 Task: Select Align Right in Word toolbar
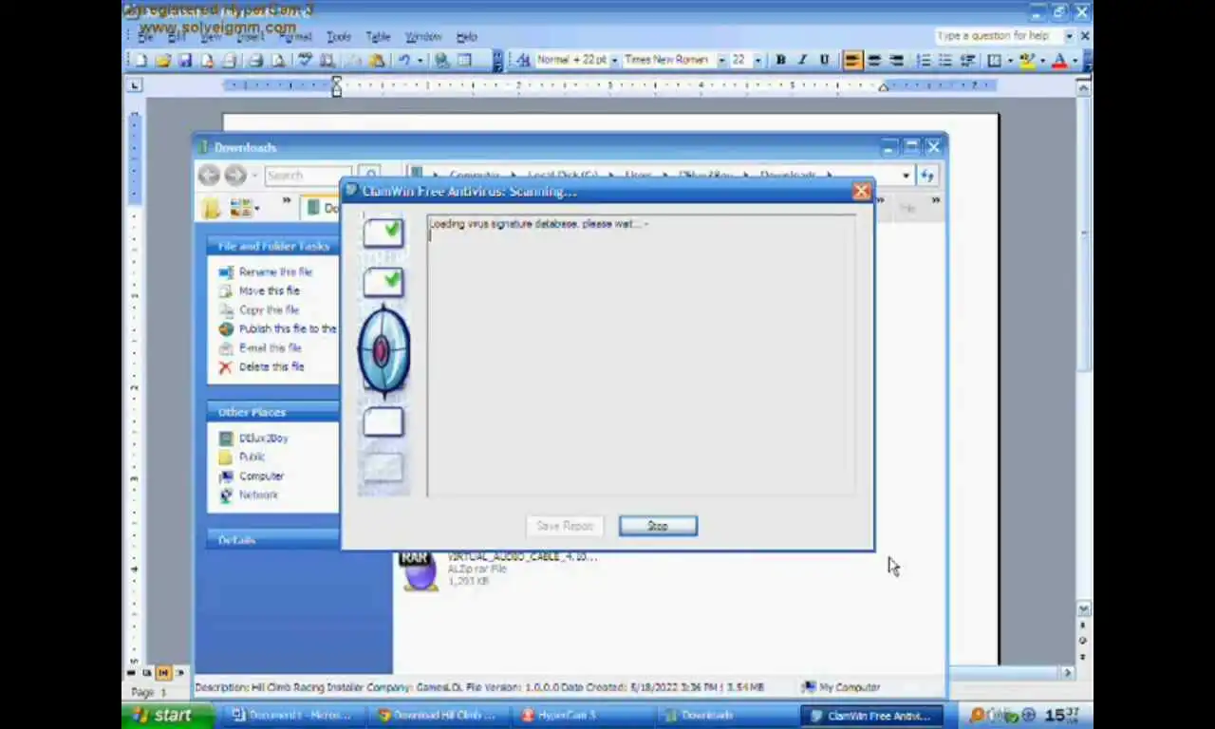(x=896, y=60)
